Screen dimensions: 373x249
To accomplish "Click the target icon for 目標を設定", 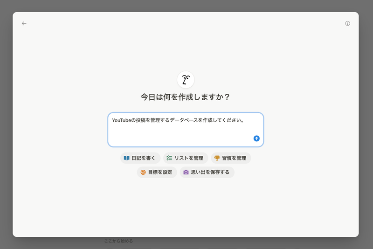I will (x=143, y=172).
